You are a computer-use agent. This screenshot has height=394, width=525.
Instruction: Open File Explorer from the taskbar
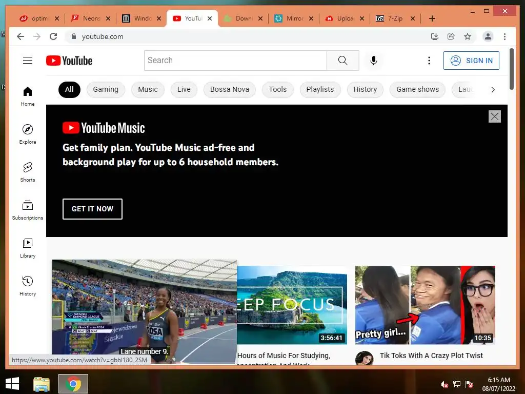point(42,384)
